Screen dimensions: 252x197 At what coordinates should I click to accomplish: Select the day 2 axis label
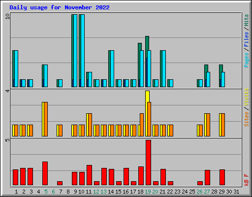(x=24, y=192)
